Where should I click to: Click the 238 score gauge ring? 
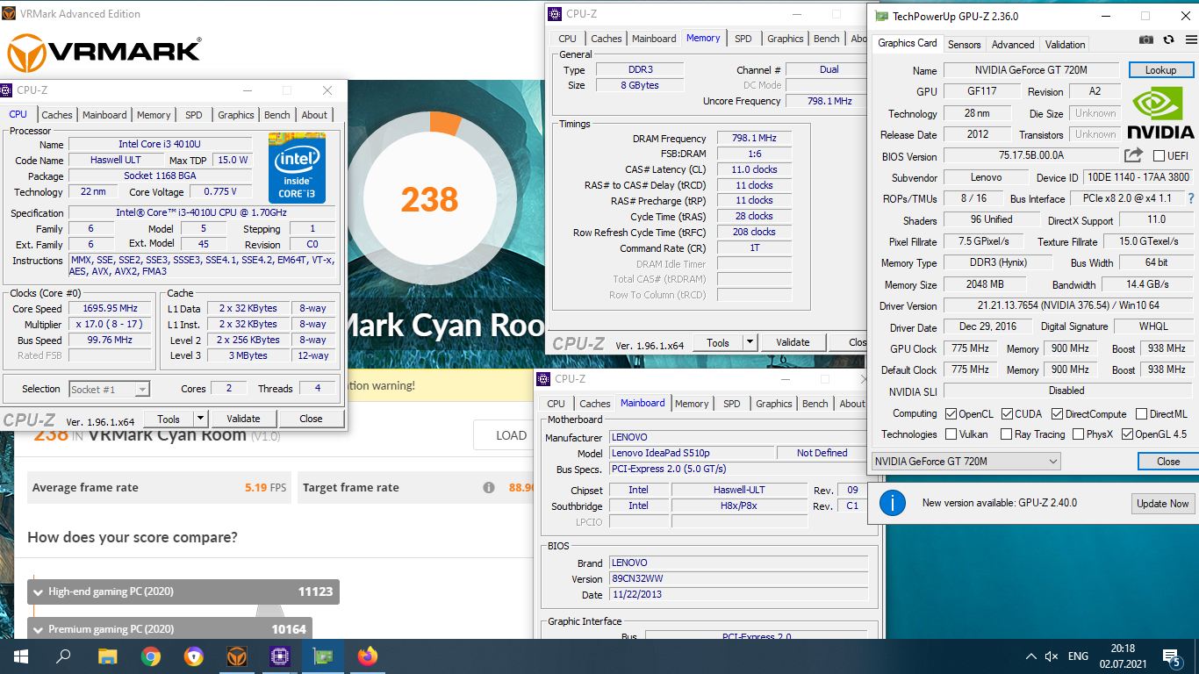click(429, 198)
